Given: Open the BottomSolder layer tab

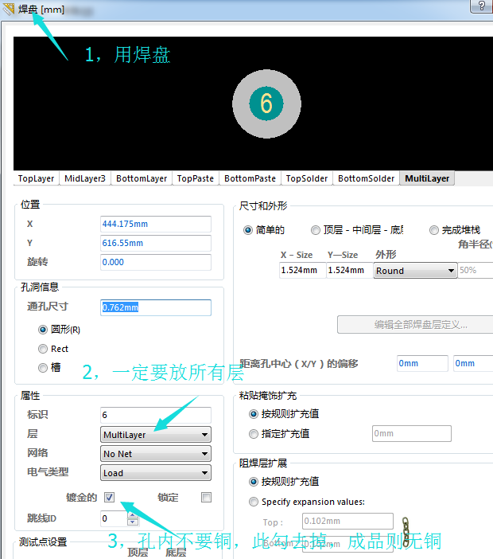Looking at the screenshot, I should 366,178.
